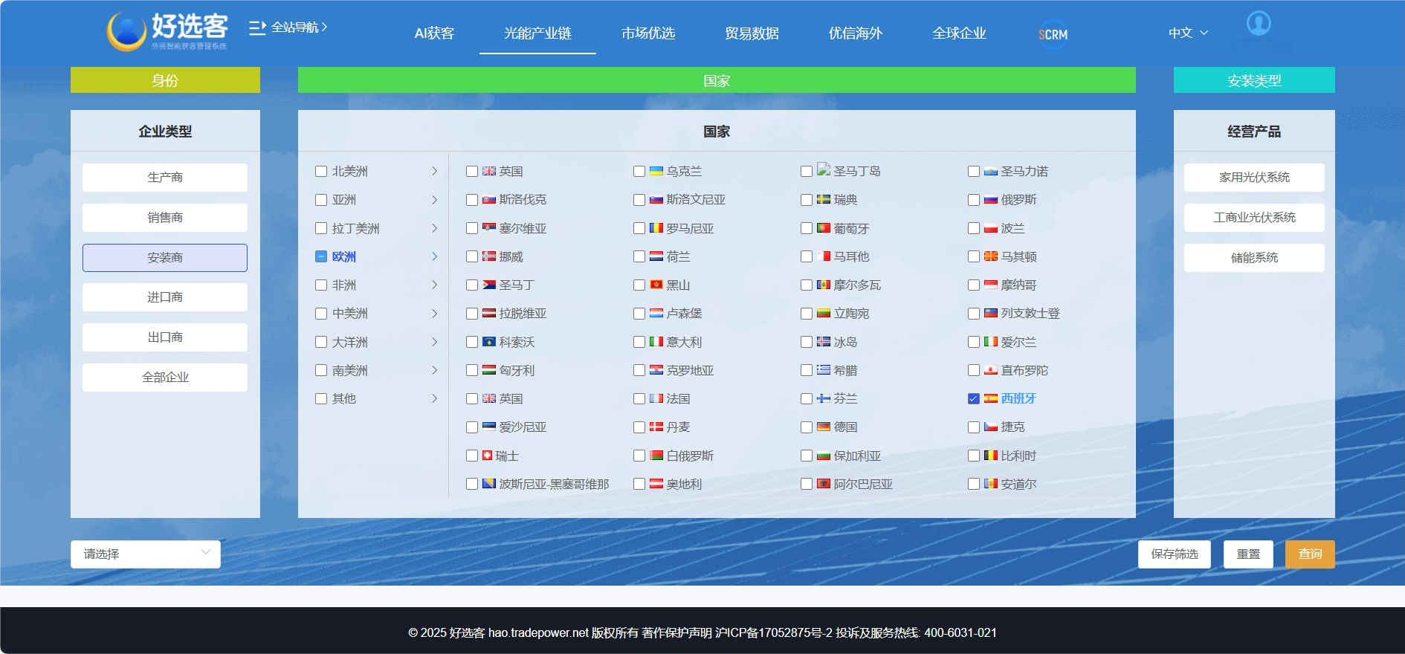
Task: Switch to 光能产业链 tab
Action: point(537,33)
